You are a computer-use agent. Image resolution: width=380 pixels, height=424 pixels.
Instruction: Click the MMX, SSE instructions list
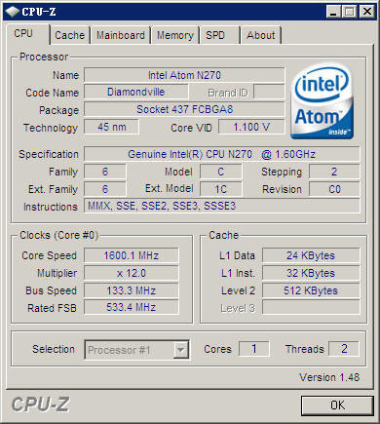222,206
